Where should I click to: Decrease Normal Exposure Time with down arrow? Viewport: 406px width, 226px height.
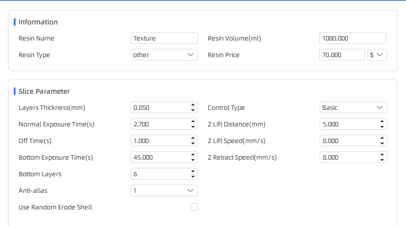[193, 127]
